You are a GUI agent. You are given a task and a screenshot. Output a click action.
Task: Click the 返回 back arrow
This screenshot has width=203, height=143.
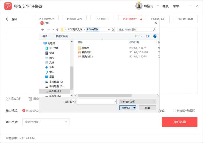pos(8,19)
